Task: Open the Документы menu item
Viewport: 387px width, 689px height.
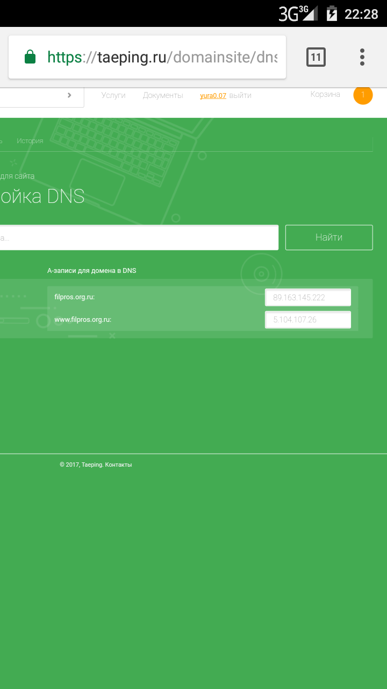Action: pos(163,95)
